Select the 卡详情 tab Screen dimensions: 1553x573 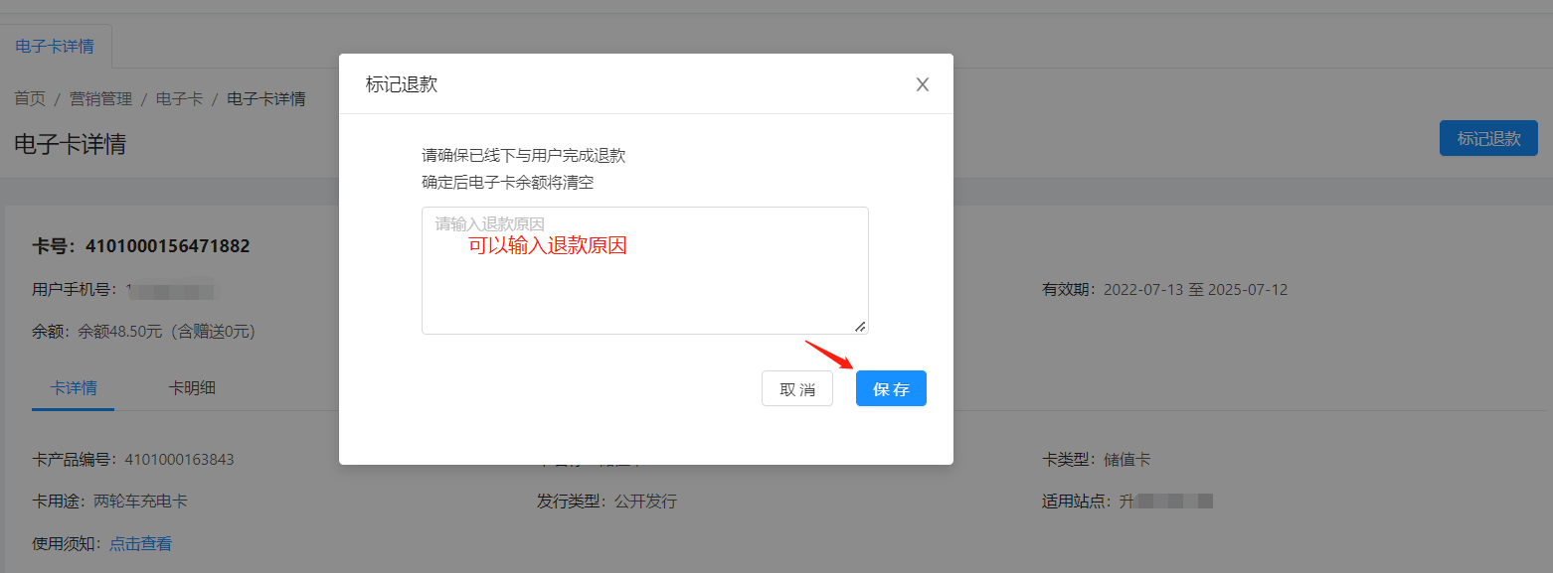point(74,387)
